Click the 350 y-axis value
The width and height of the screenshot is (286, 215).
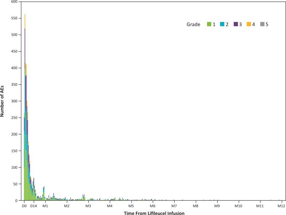coord(14,84)
